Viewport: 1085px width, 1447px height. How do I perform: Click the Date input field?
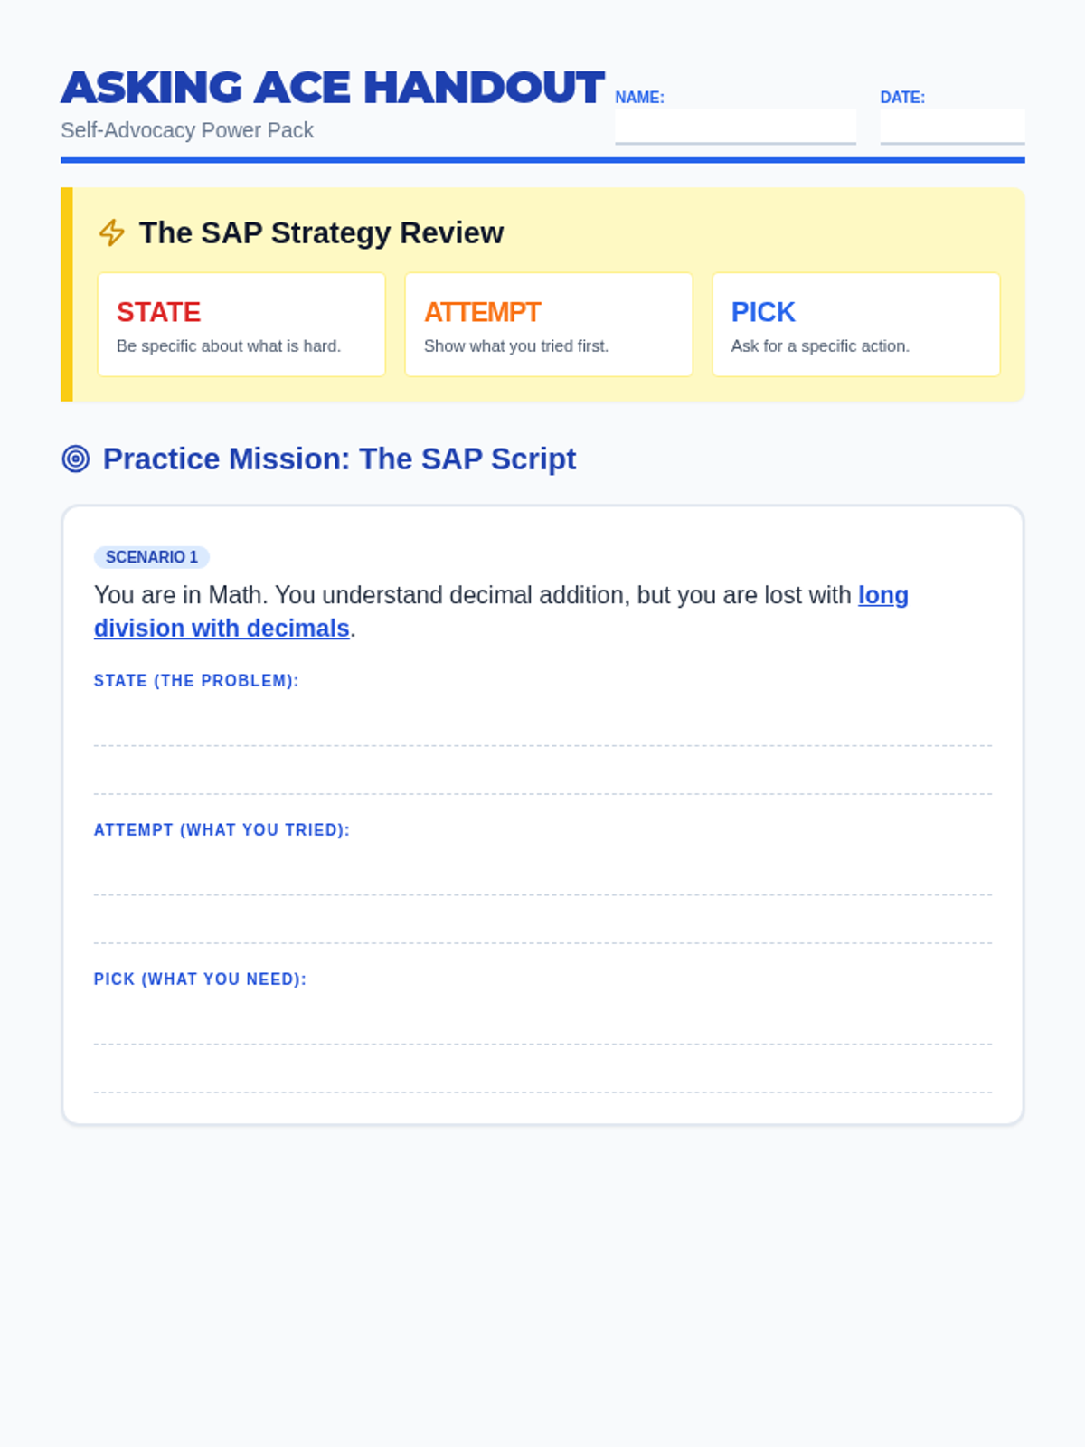coord(951,126)
